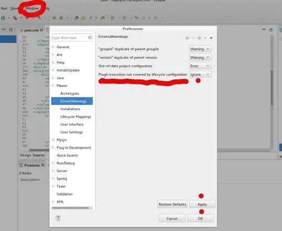Click the Cancel button
The height and width of the screenshot is (231, 282).
pos(172,218)
